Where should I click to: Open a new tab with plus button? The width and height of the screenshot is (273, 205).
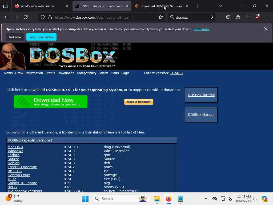tap(197, 6)
